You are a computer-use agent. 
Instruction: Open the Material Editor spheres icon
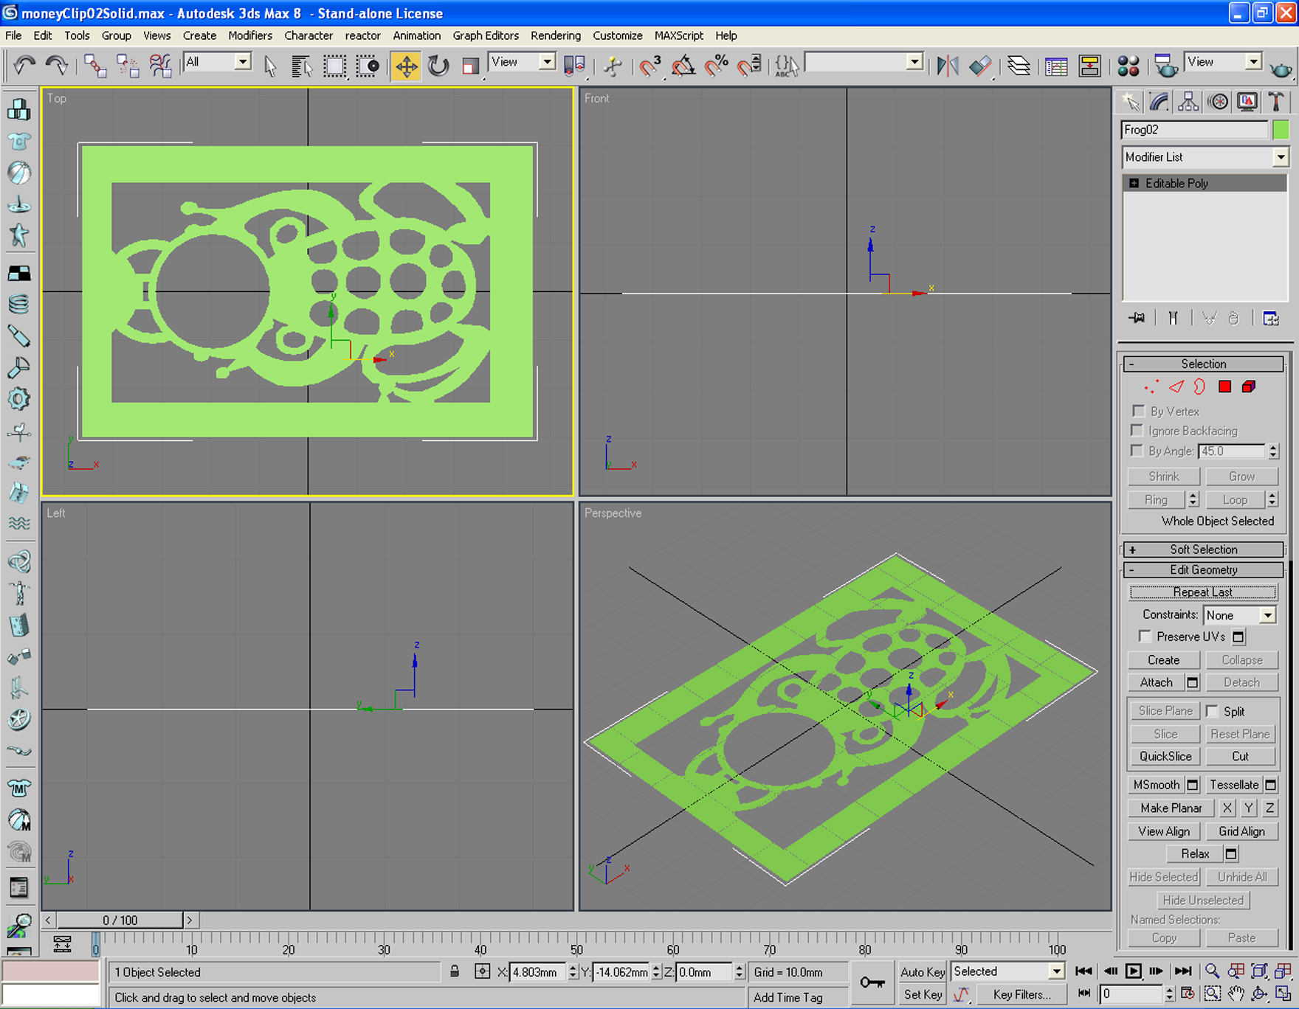1128,66
